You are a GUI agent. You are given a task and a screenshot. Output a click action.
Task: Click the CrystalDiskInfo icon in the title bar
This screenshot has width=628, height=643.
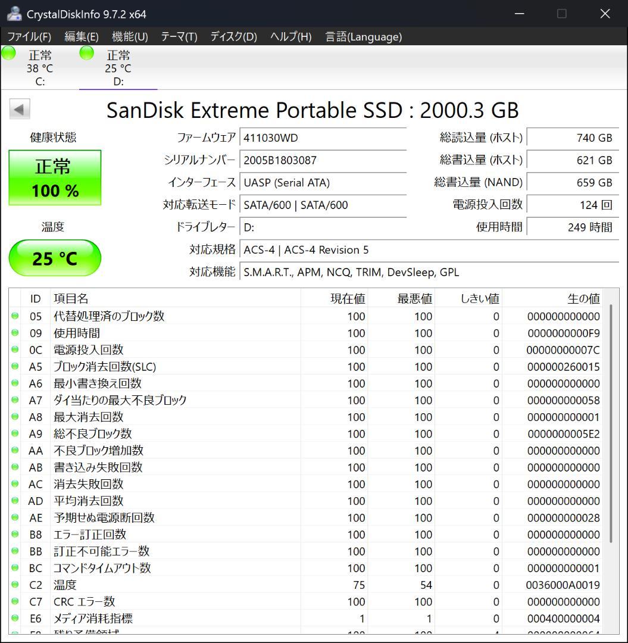13,13
